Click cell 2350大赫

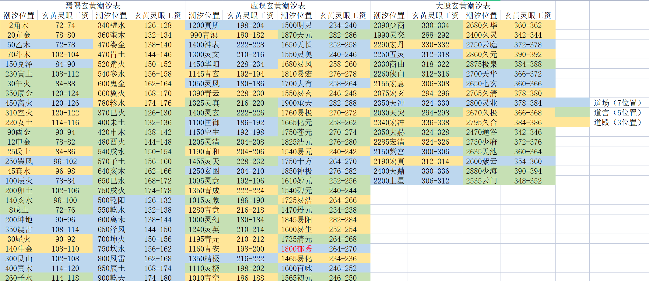pos(389,132)
